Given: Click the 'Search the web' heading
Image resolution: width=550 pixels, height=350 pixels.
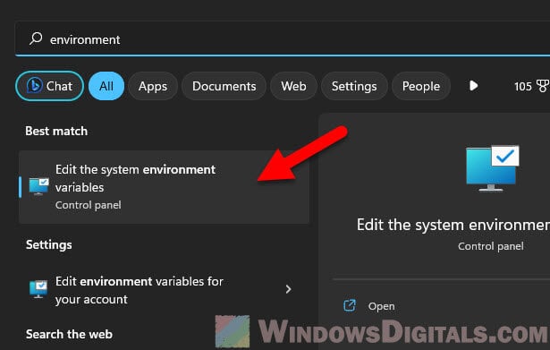Looking at the screenshot, I should pos(69,334).
